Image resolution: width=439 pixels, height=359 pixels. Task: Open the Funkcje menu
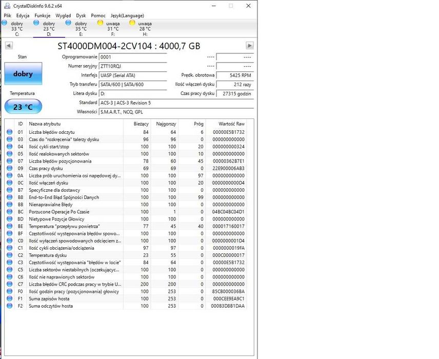tap(43, 16)
